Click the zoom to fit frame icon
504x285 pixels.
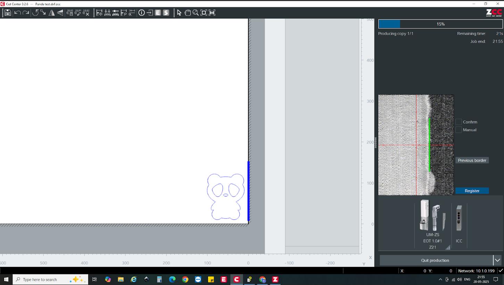tap(204, 13)
